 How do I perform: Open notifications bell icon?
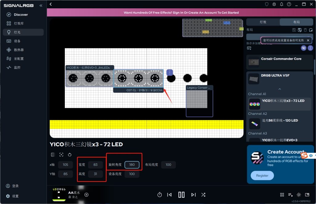point(281,4)
